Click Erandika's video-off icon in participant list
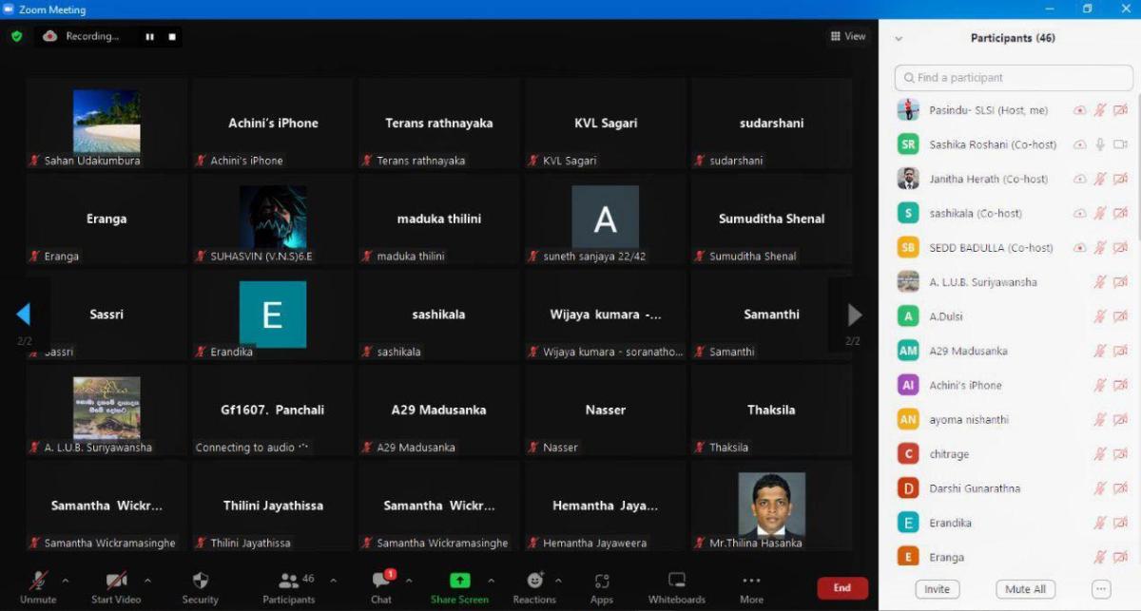Viewport: 1141px width, 611px height. click(x=1121, y=523)
